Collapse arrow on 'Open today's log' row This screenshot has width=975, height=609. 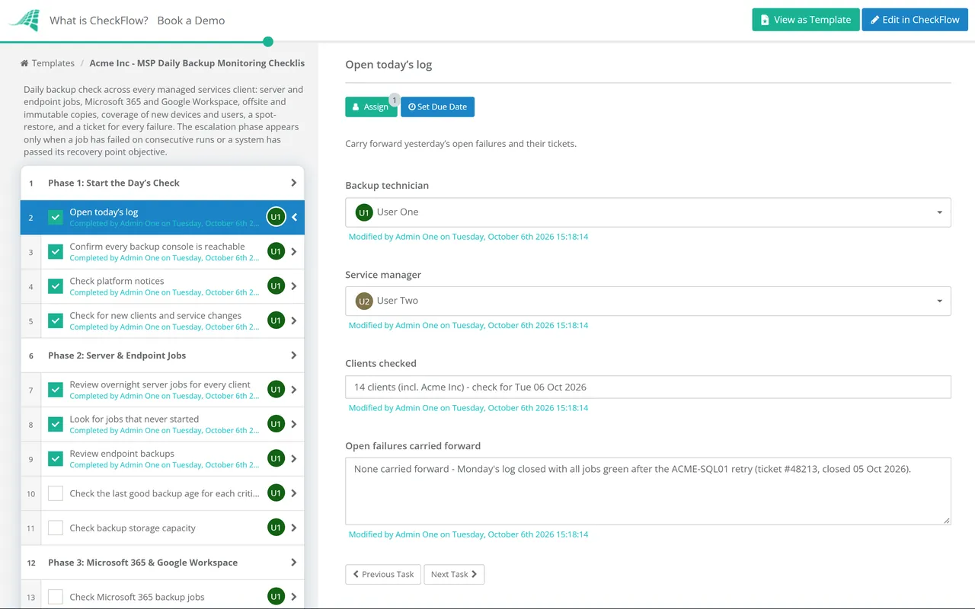pos(295,217)
